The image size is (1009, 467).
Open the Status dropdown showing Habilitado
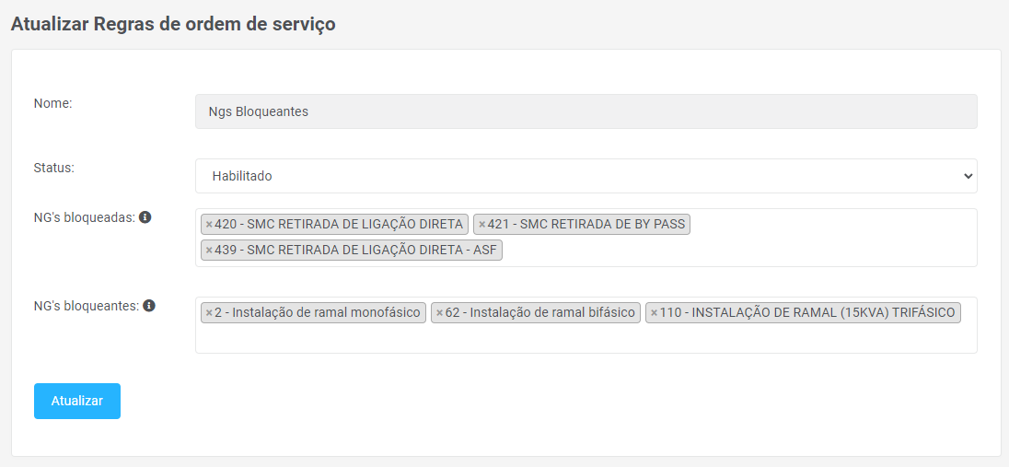586,176
